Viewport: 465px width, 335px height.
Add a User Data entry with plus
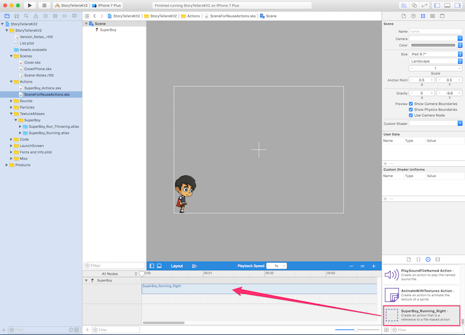pos(385,164)
